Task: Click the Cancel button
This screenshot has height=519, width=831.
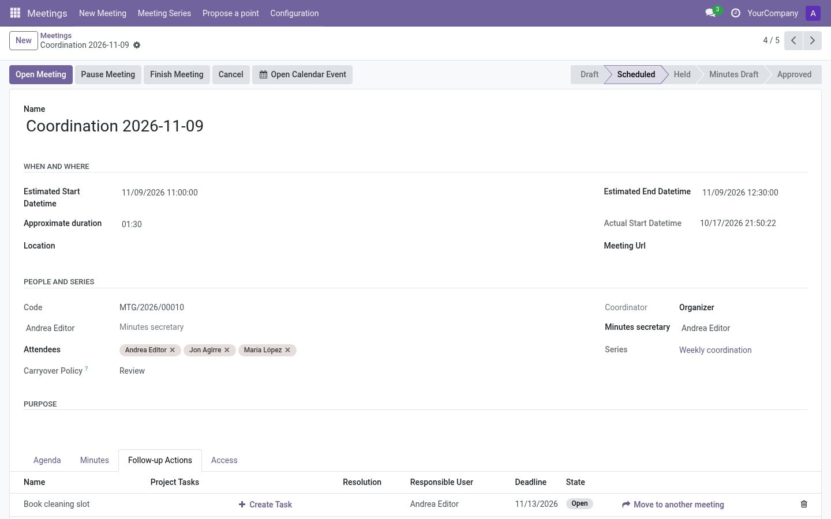Action: click(x=231, y=74)
